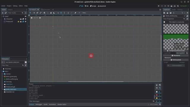Click the skeleton bone options icon
The height and width of the screenshot is (107, 190).
tap(75, 13)
